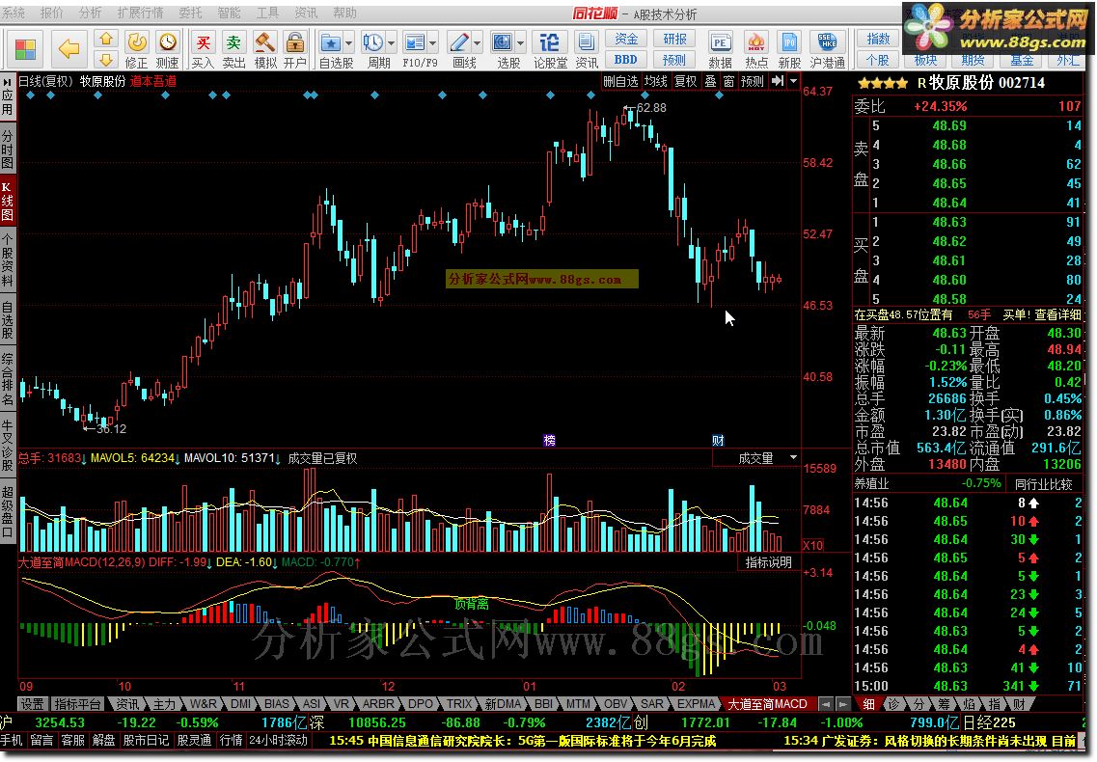Switch to the 分时图 sidebar tab

point(7,150)
